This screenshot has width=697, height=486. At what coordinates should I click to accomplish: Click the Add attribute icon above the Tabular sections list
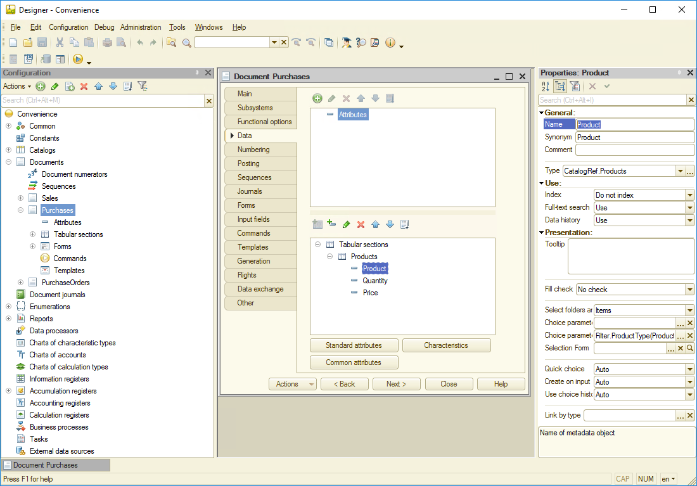[x=331, y=224]
